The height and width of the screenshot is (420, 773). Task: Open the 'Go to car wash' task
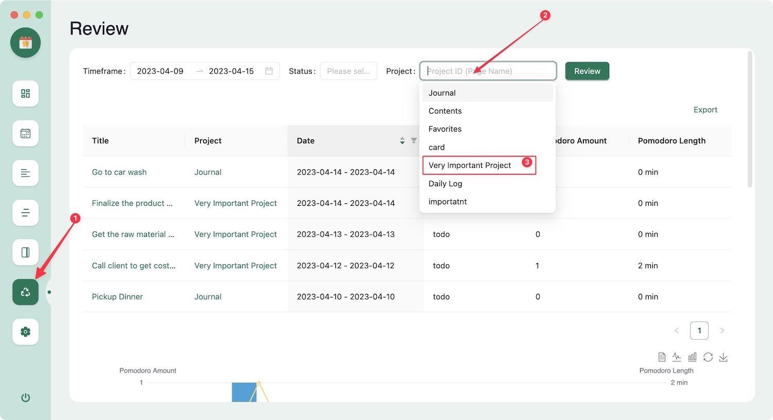tap(119, 172)
